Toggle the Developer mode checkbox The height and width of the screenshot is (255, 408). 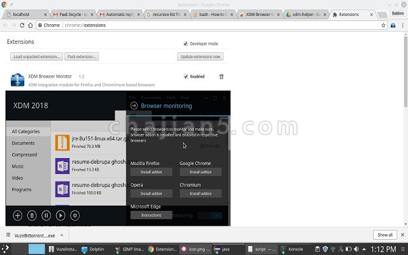point(186,44)
